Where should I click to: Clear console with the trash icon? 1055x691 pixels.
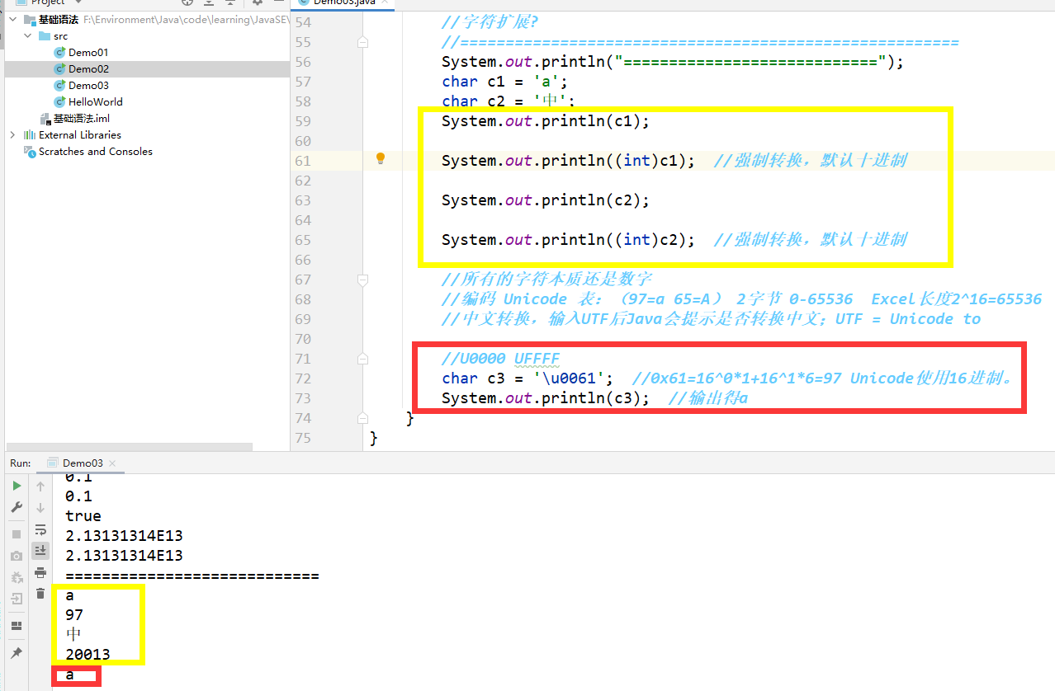pyautogui.click(x=40, y=594)
